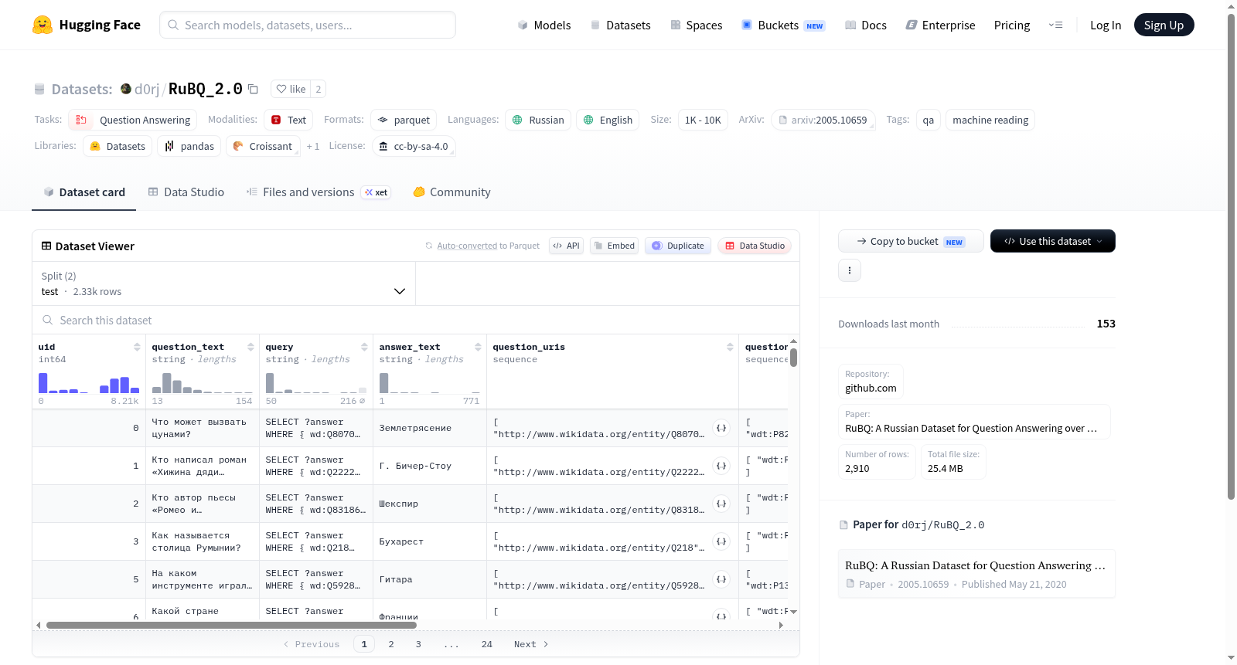Viewport: 1237px width, 665px height.
Task: Open Data Studio from the viewer header
Action: coord(755,246)
